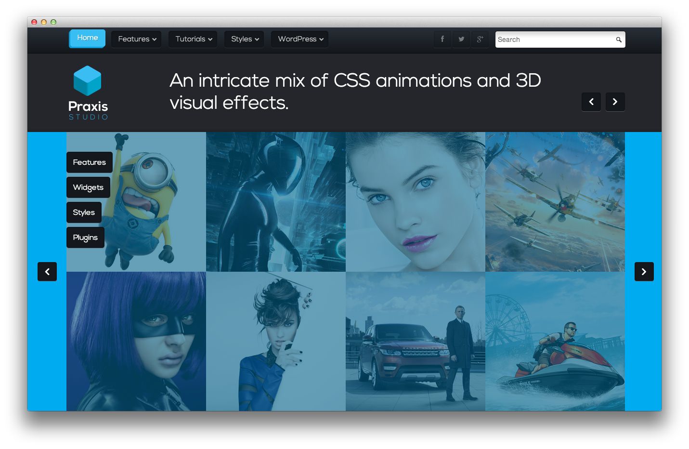Show previous gallery page arrow

47,272
